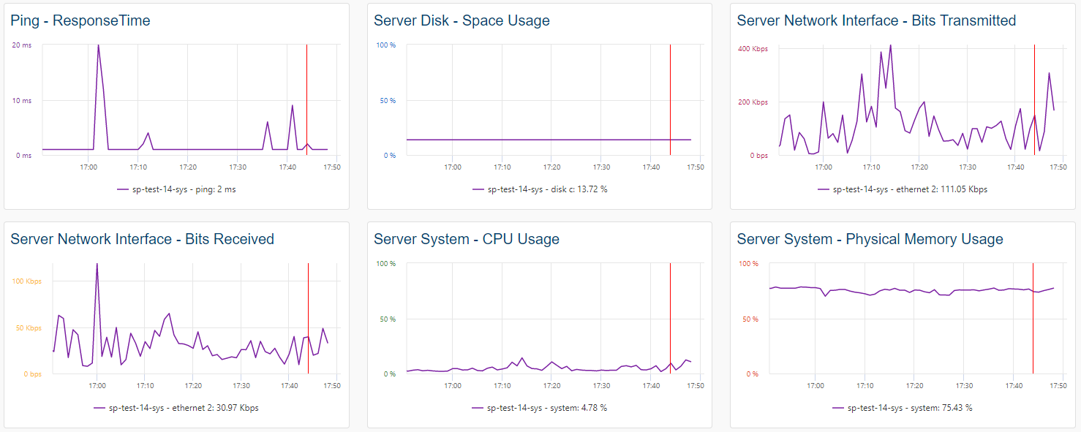Click red vertical marker in Physical Memory chart
Image resolution: width=1081 pixels, height=432 pixels.
tap(1033, 329)
